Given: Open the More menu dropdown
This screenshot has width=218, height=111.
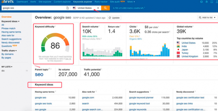Looking at the screenshot, I should 131,2.
